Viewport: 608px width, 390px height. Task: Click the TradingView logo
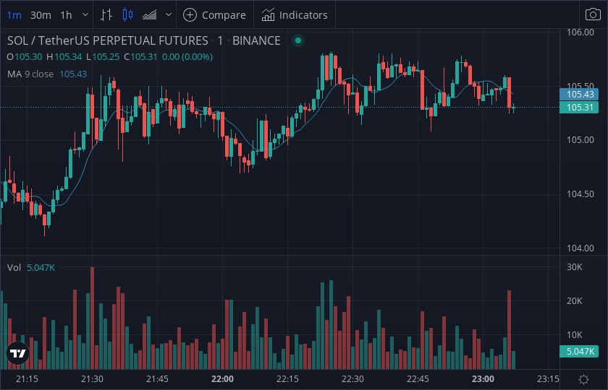(x=18, y=353)
